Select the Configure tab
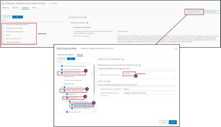Image resolution: width=221 pixels, height=127 pixels. [25, 8]
